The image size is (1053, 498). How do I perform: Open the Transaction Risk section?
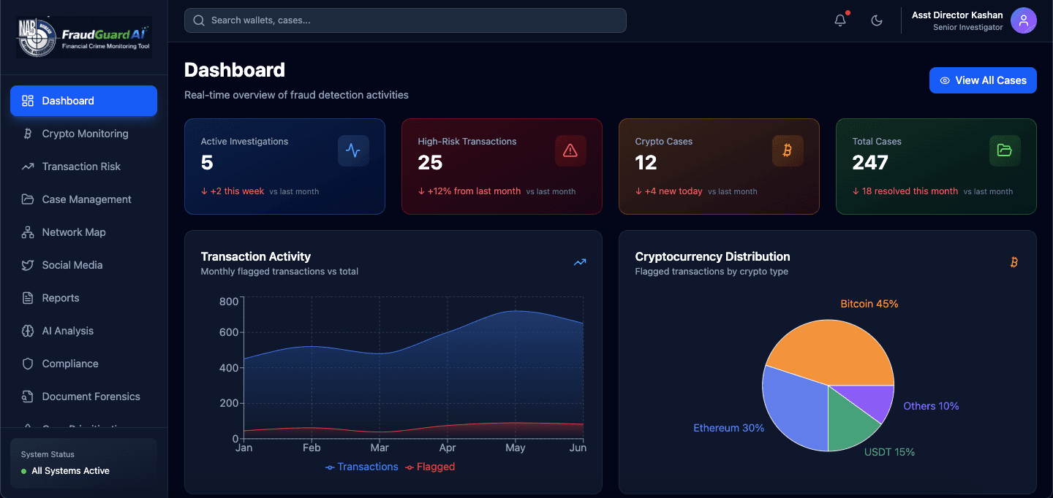click(x=83, y=166)
